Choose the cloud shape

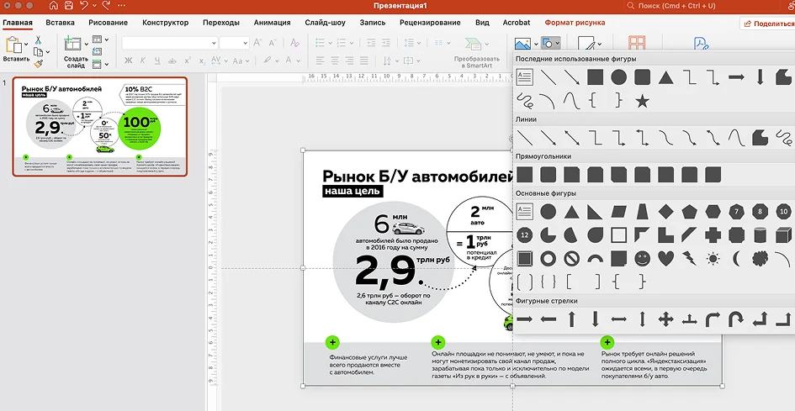(761, 258)
